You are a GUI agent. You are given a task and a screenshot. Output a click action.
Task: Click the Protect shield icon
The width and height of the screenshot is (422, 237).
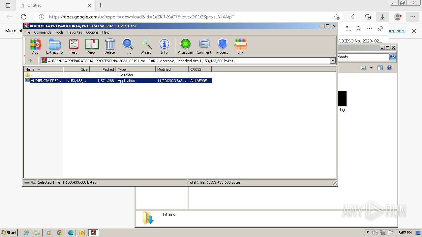click(x=222, y=46)
